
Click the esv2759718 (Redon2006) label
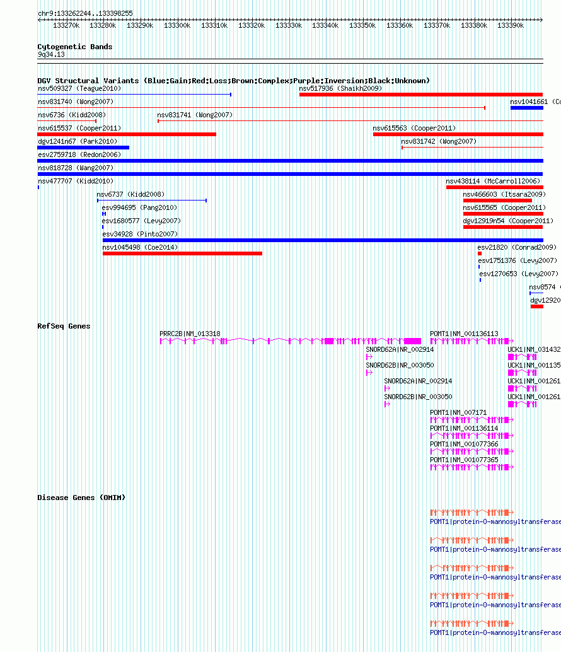pyautogui.click(x=79, y=154)
